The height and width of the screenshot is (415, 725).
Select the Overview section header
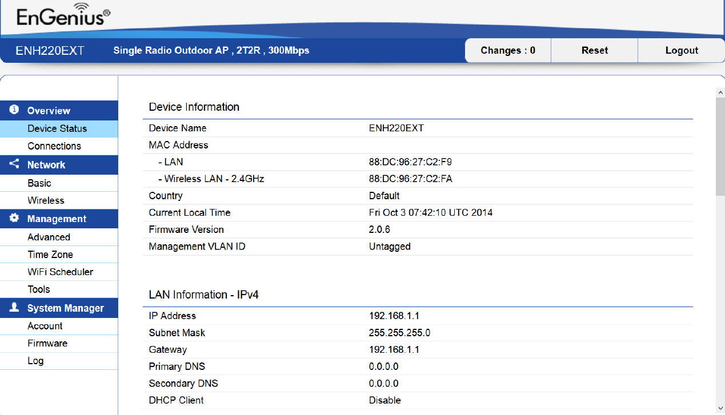(x=59, y=111)
